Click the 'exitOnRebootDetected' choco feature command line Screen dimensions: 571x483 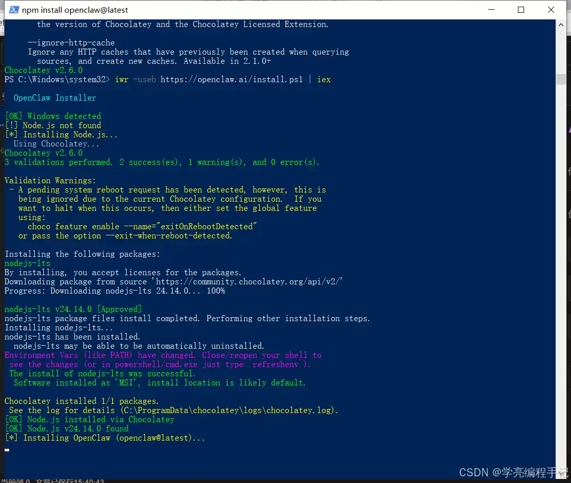click(142, 227)
